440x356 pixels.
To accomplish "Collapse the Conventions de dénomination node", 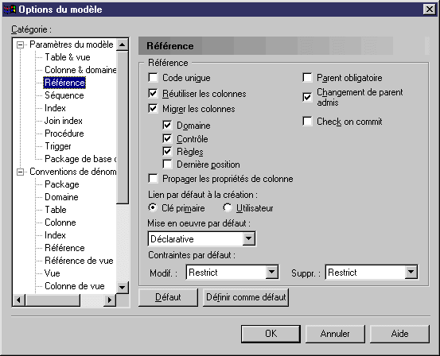I will click(20, 172).
